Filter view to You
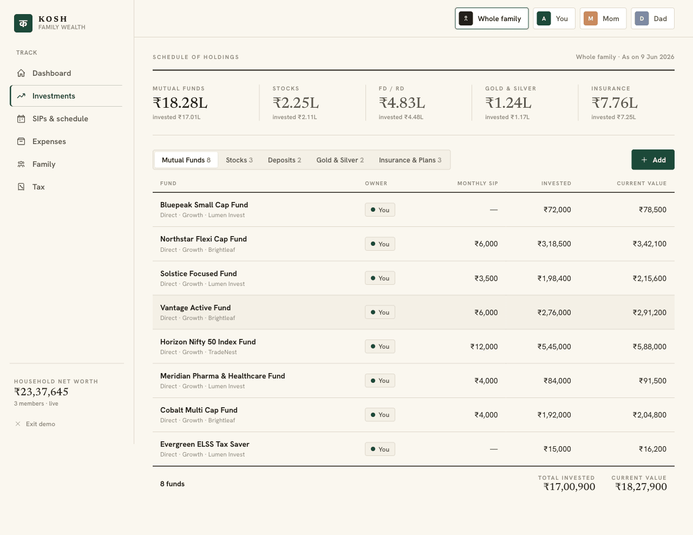This screenshot has height=535, width=693. tap(554, 18)
